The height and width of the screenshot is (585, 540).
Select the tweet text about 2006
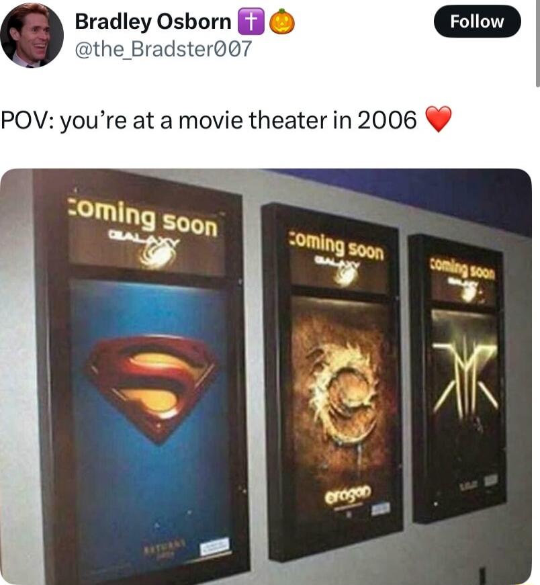209,120
